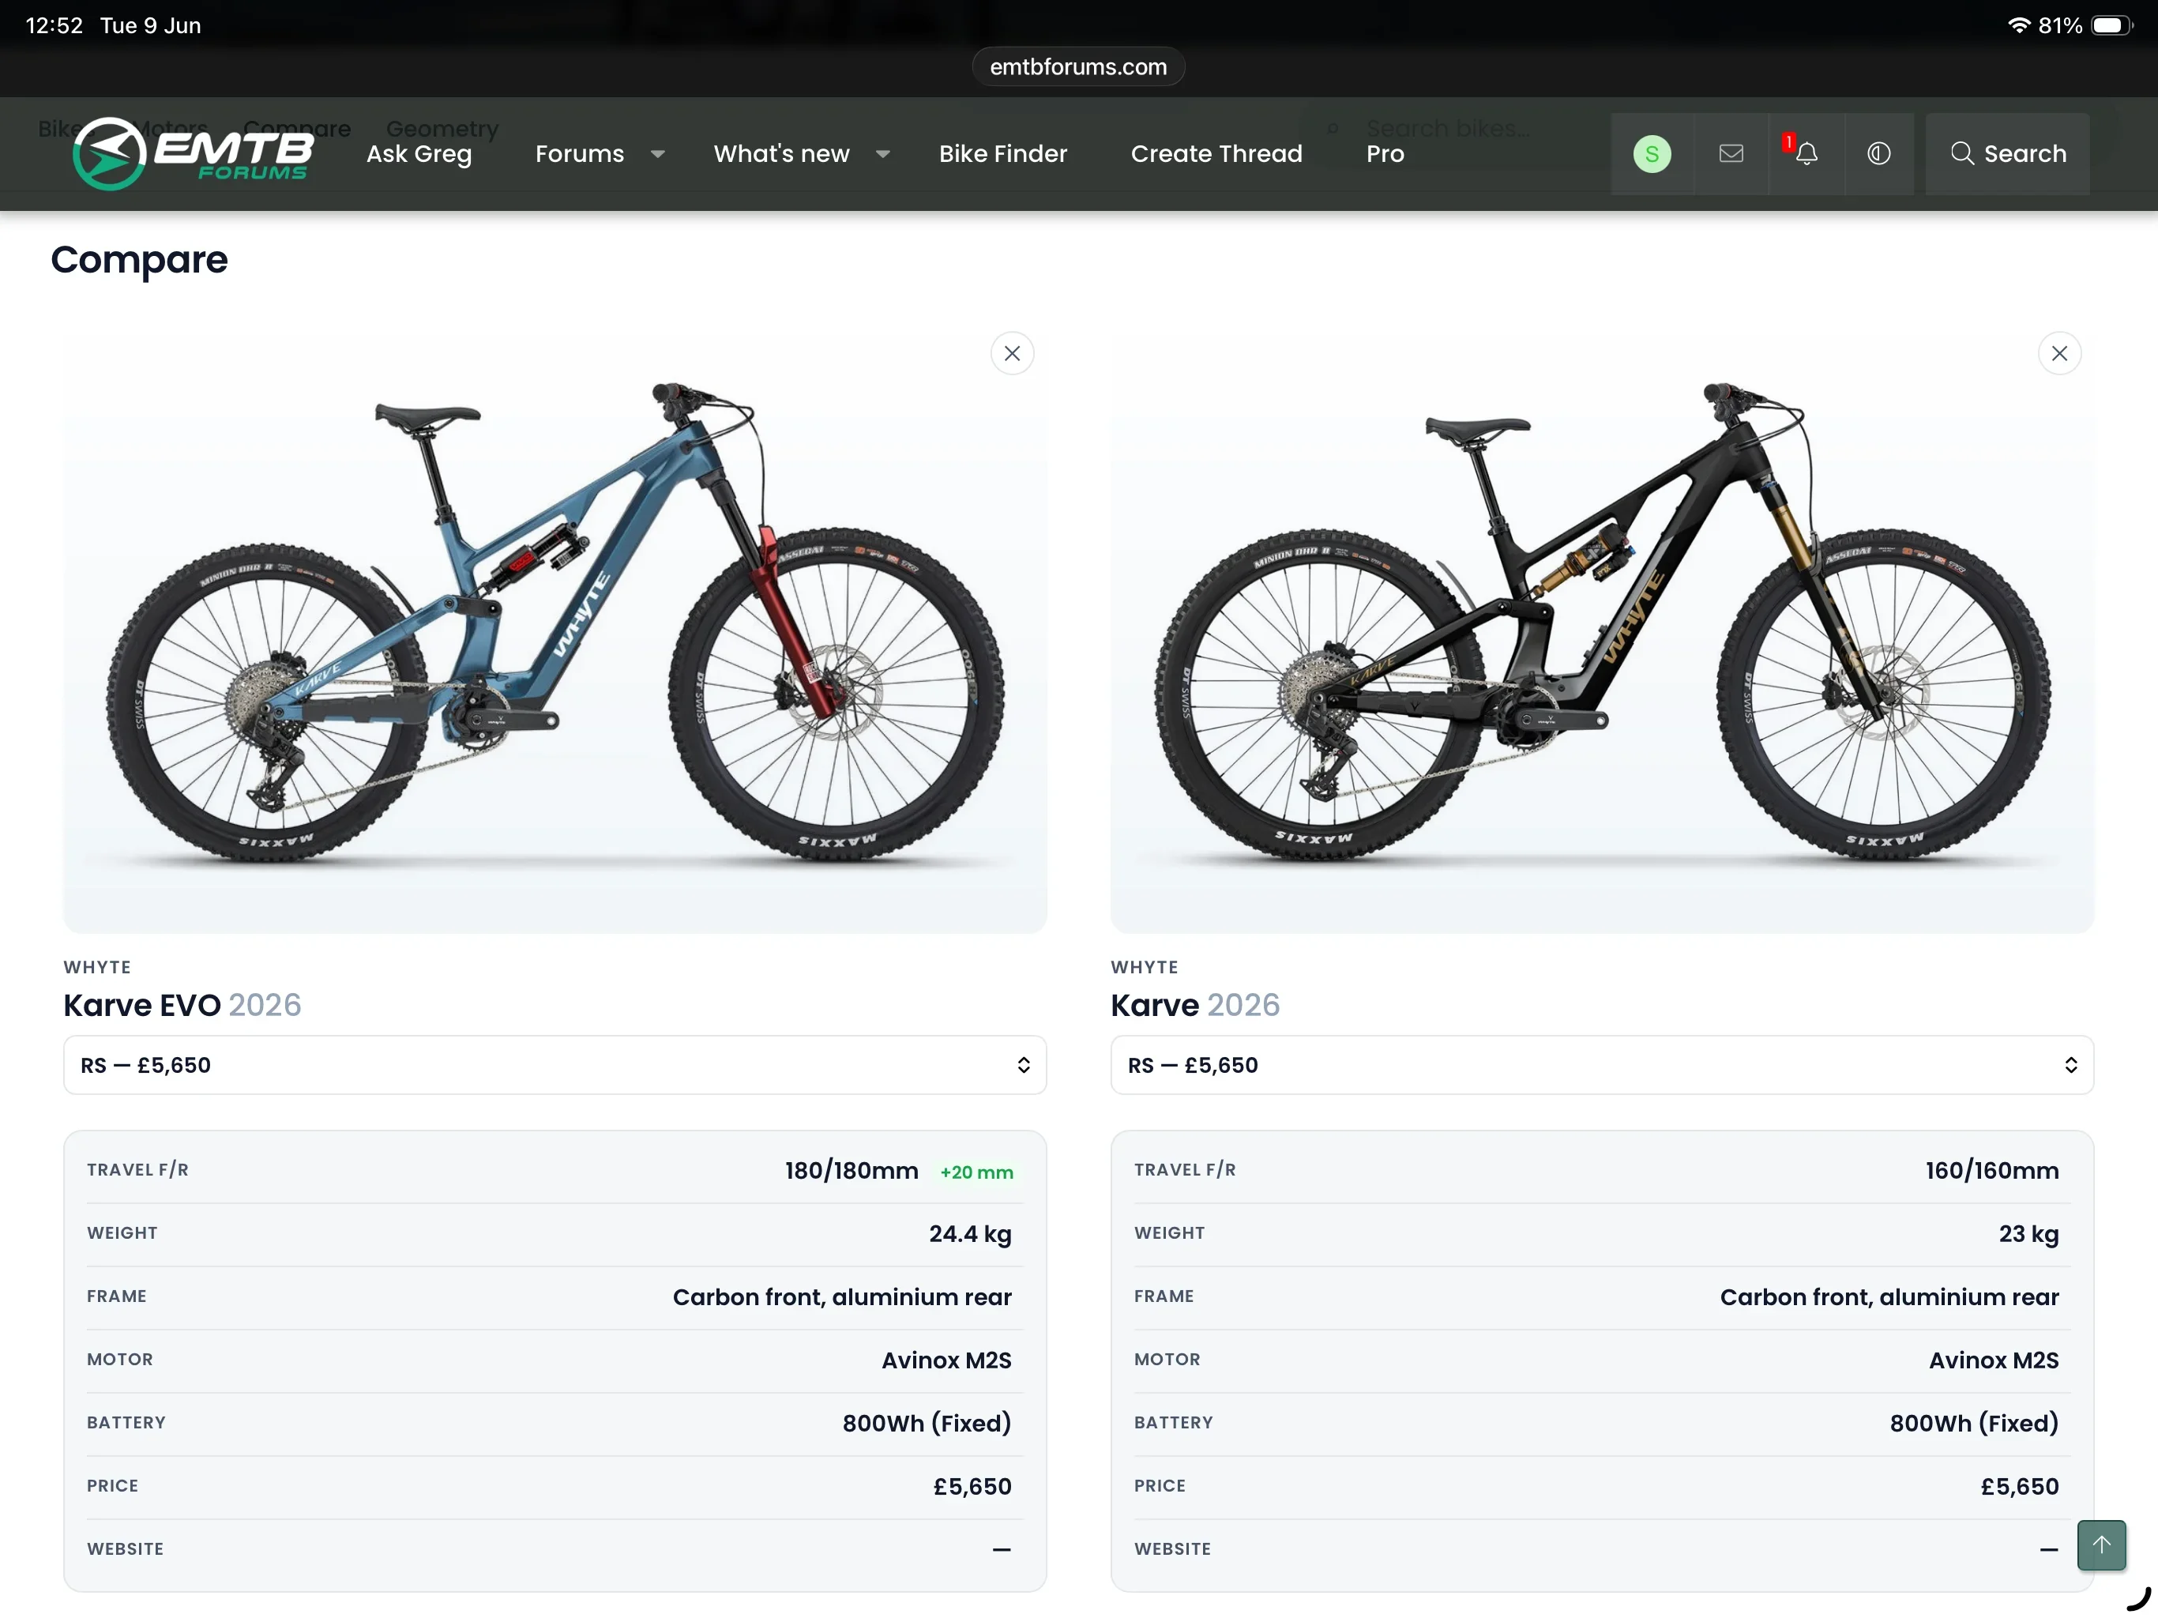
Task: Tap the battery status icon
Action: tap(2112, 25)
